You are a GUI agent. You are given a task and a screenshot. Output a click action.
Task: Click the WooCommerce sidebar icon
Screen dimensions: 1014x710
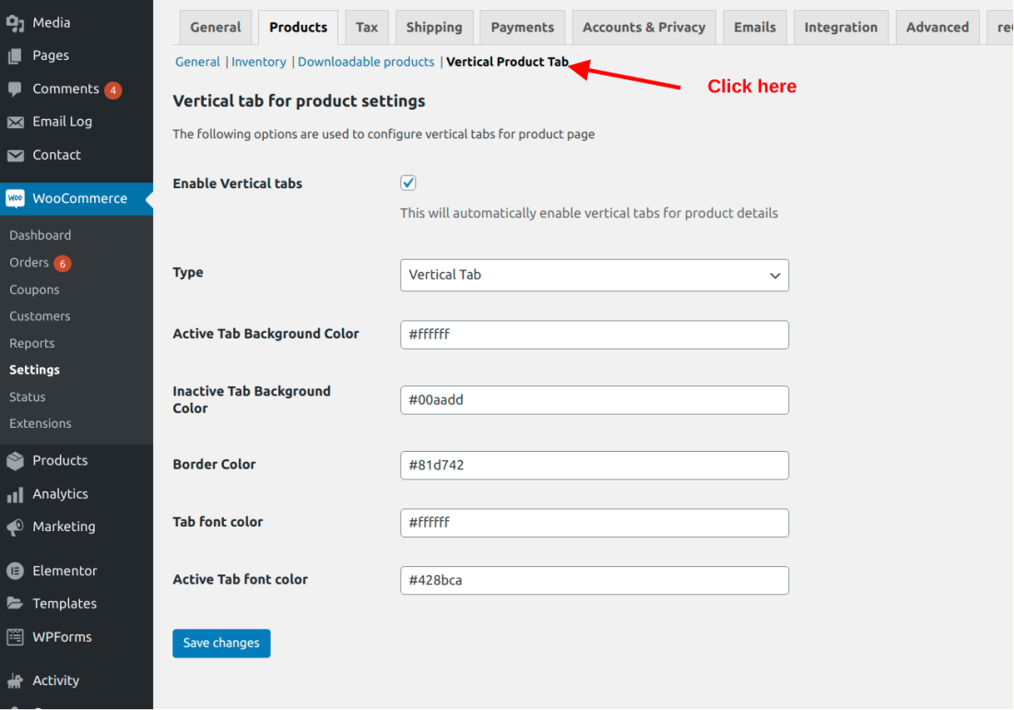(x=17, y=198)
